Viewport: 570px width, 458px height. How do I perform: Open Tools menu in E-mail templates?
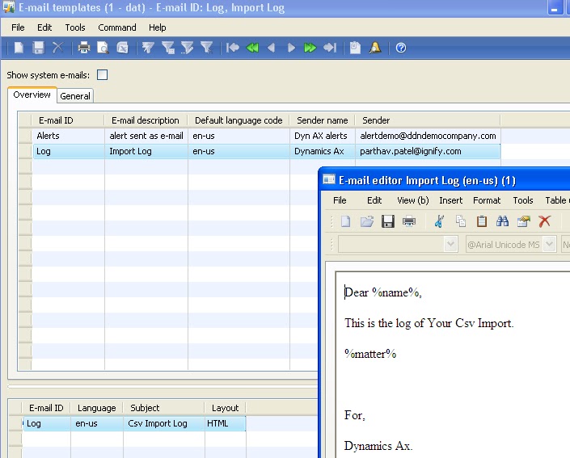[75, 27]
